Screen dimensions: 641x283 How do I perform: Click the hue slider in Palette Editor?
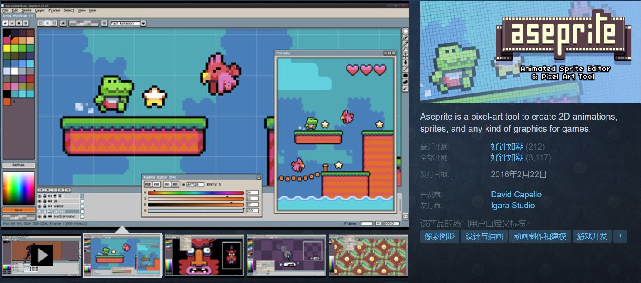coord(196,193)
